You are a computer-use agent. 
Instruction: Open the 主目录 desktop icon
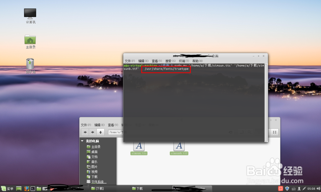[30, 40]
